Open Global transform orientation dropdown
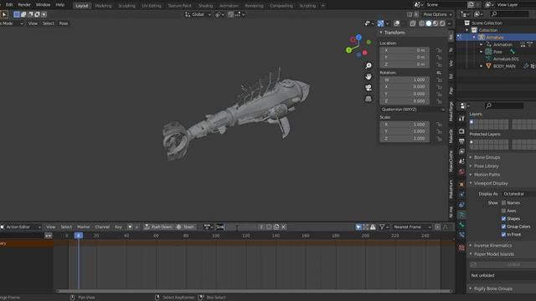 [x=198, y=15]
